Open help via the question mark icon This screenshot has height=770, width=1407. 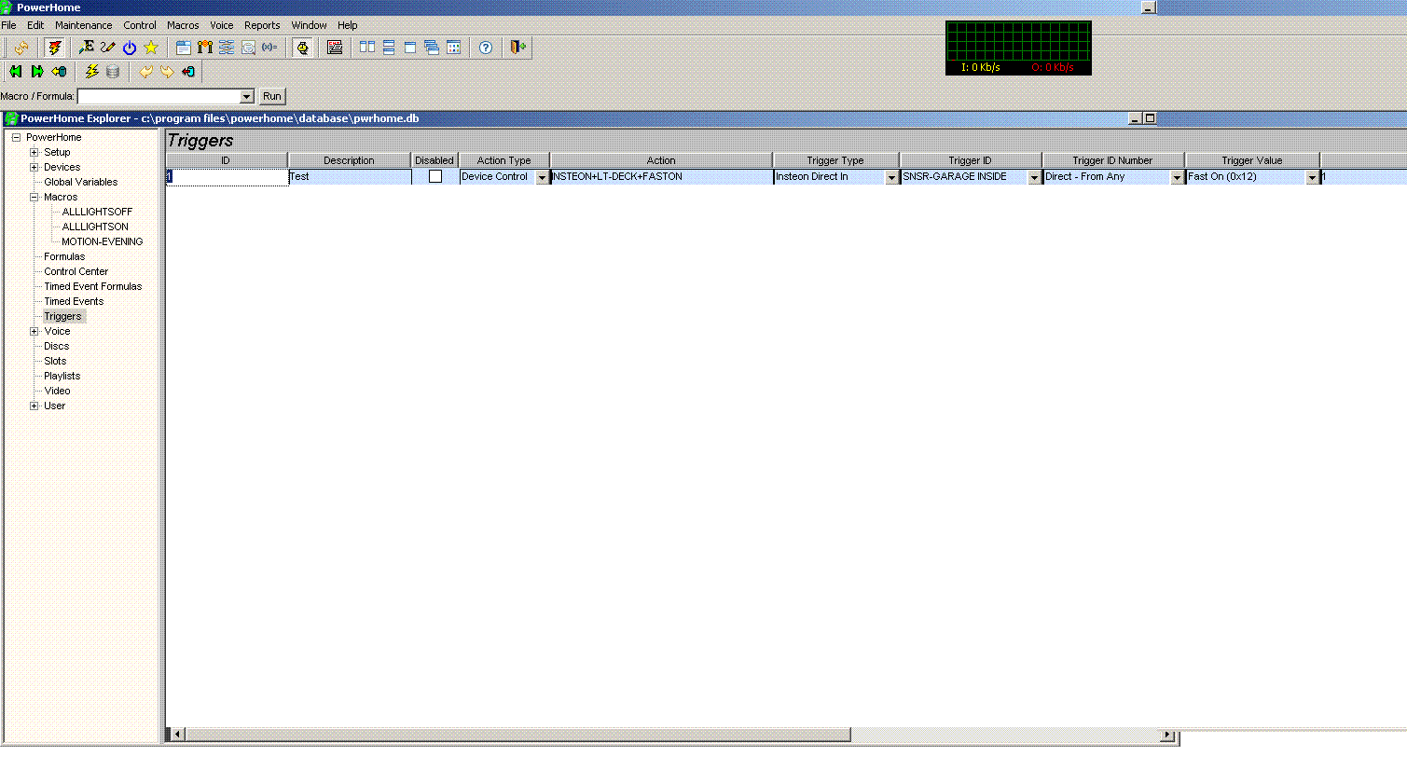[x=486, y=48]
